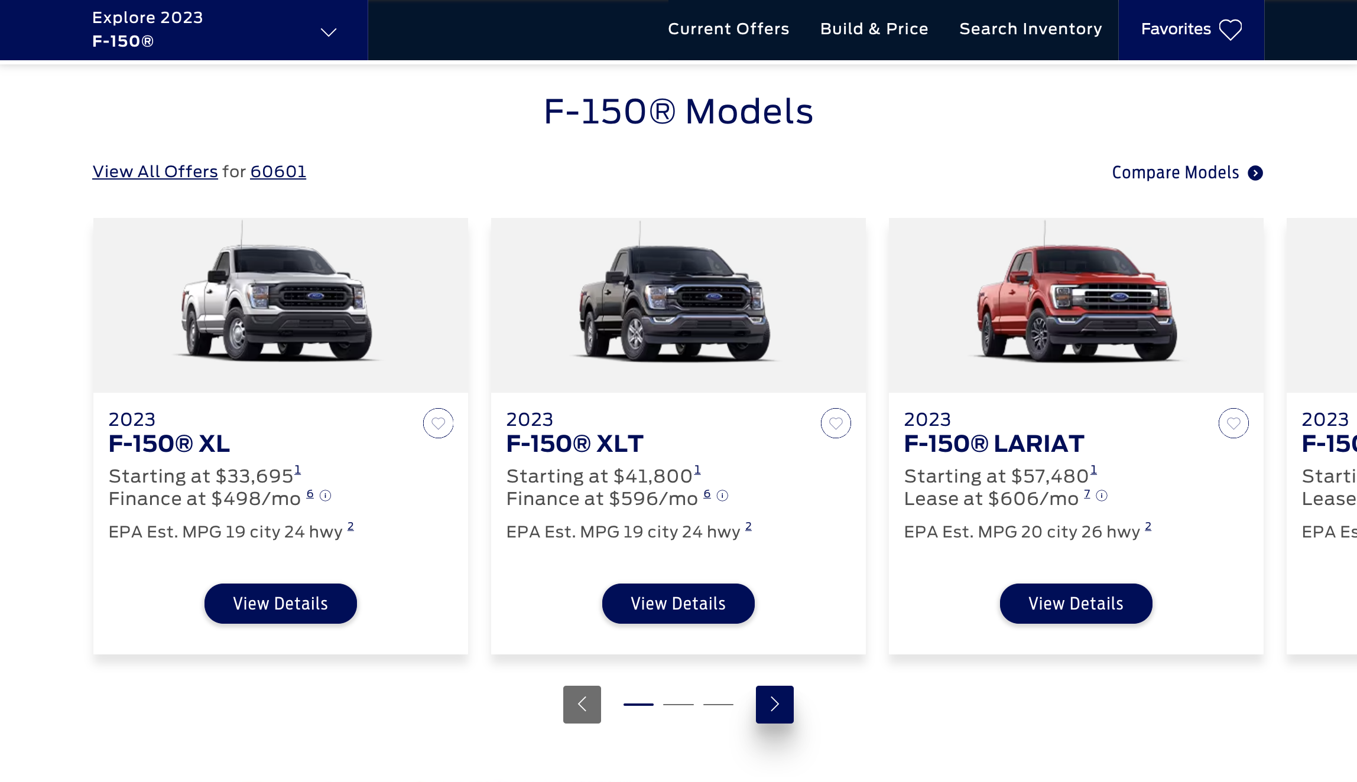Open info icon beside XLT finance offer
Screen dimensions: 1357x782
point(723,496)
